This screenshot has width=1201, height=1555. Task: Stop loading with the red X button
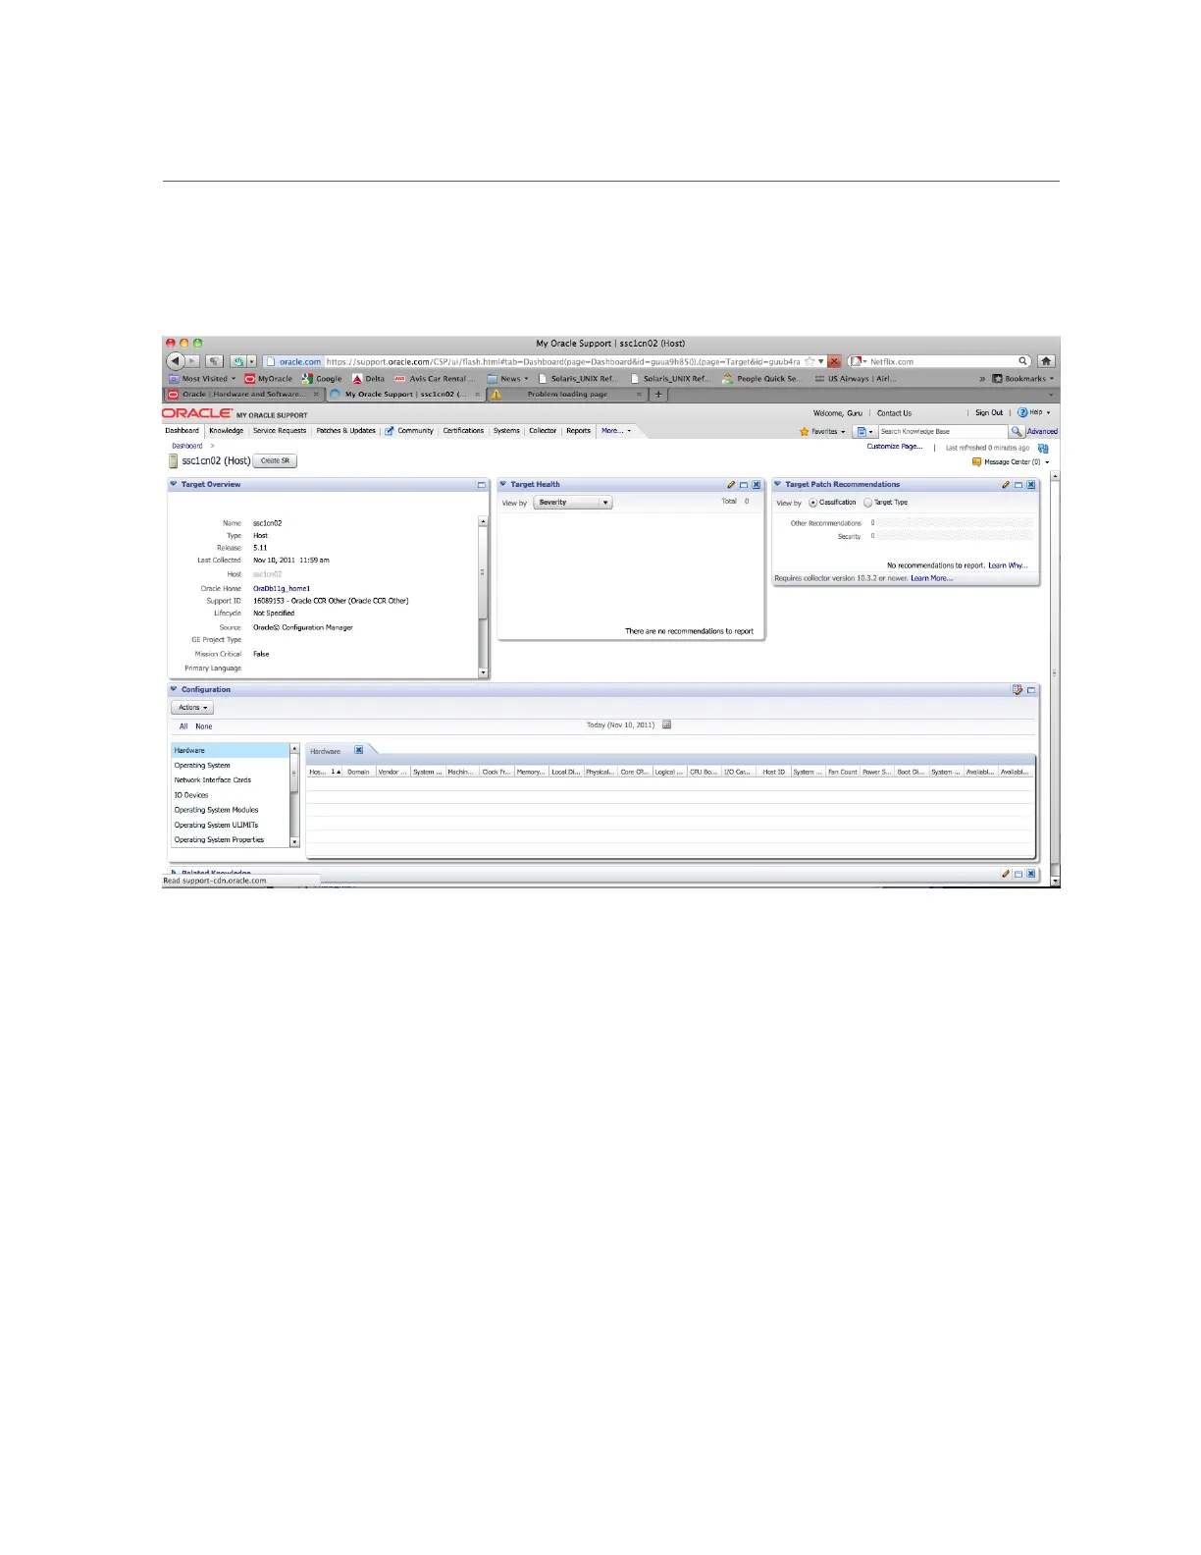coord(834,361)
